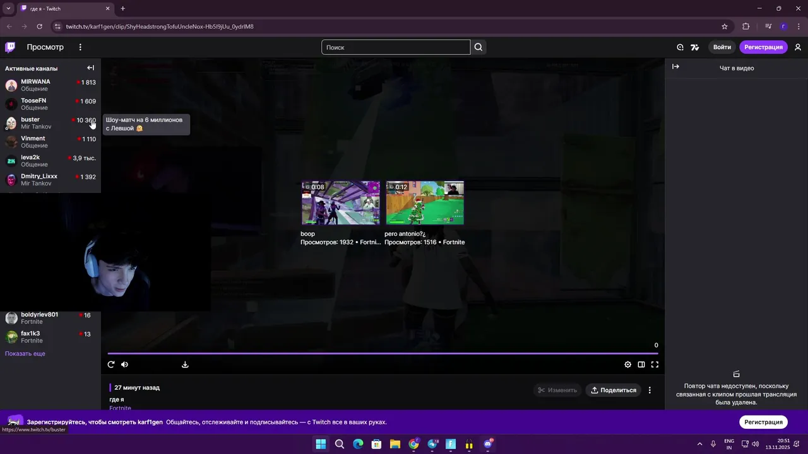
Task: Open the tab search dropdown
Action: [8, 8]
